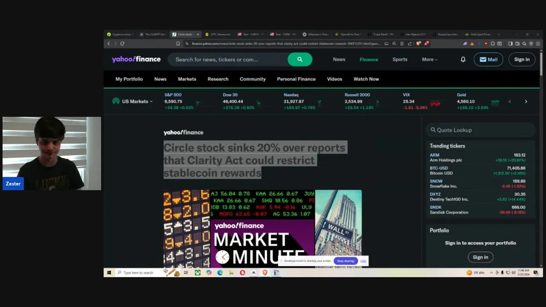Switch to the CLARITY Act browser tab
The width and height of the screenshot is (546, 307).
tap(153, 34)
